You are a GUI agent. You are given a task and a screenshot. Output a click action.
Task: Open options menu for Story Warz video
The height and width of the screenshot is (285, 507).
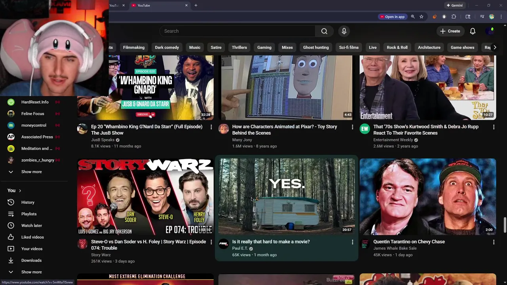(x=211, y=242)
